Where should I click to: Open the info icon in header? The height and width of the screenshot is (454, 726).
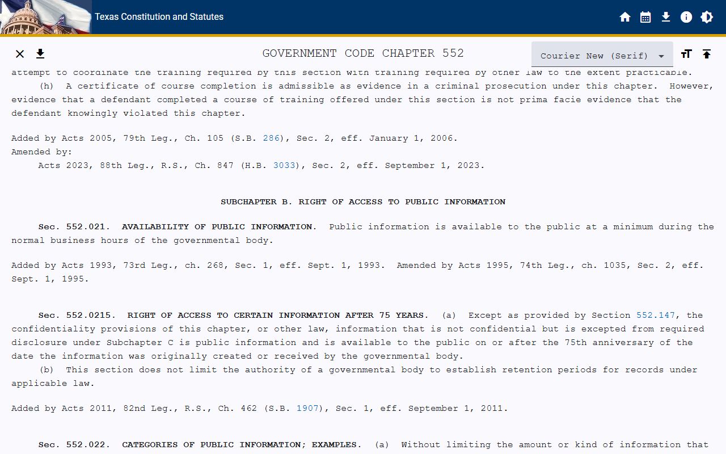pyautogui.click(x=686, y=17)
